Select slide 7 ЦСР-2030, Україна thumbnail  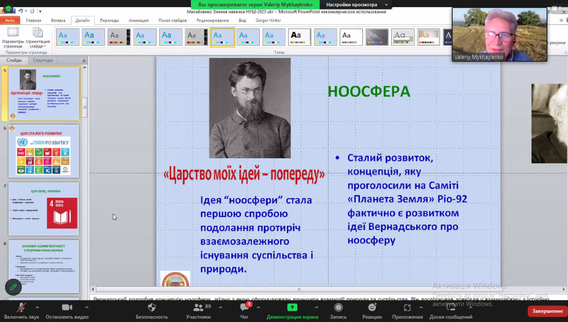click(44, 209)
